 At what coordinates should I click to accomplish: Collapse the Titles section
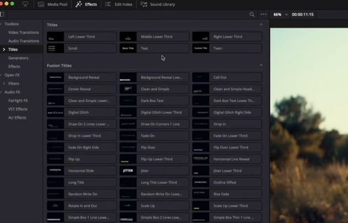pyautogui.click(x=261, y=24)
